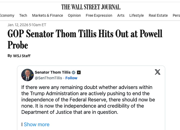The image size is (180, 130).
Task: Follow Senator Thom Tillis on X
Action: click(x=71, y=78)
